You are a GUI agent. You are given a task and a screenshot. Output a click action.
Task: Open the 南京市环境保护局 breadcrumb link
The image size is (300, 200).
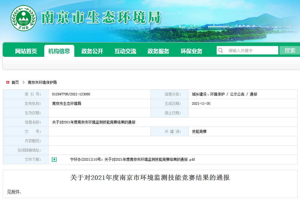[42, 82]
